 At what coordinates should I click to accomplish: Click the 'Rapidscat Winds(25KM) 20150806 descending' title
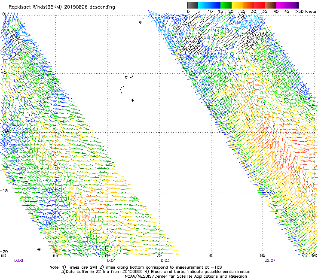click(61, 7)
